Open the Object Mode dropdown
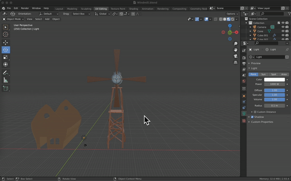 [x=13, y=19]
